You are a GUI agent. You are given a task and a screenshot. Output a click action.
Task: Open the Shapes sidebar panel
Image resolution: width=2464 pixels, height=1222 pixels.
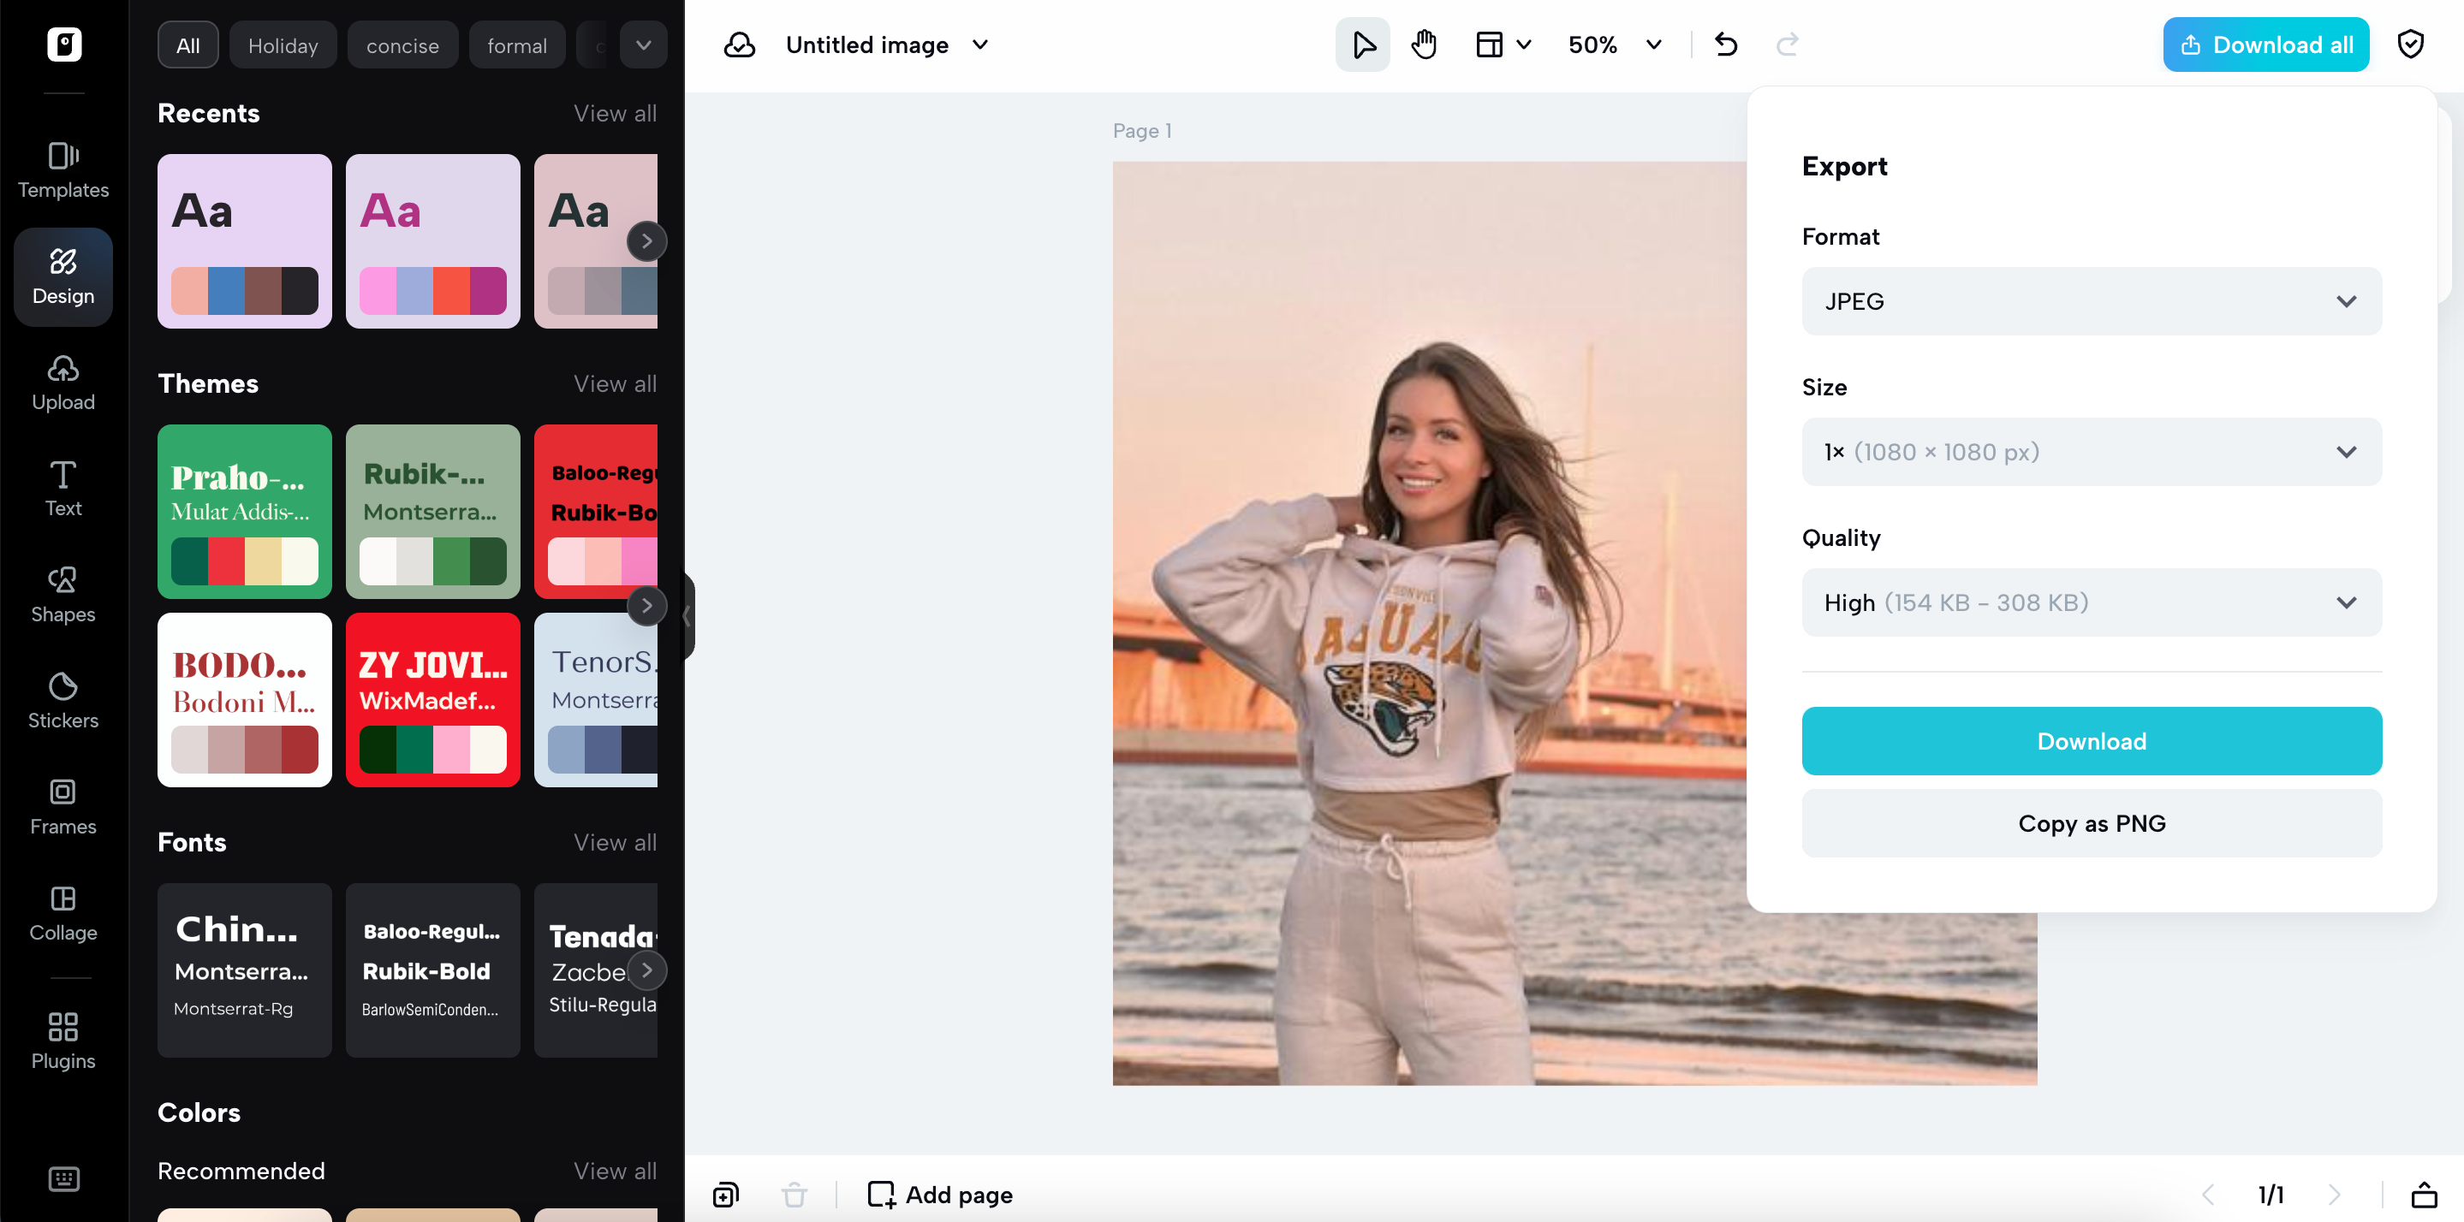63,594
